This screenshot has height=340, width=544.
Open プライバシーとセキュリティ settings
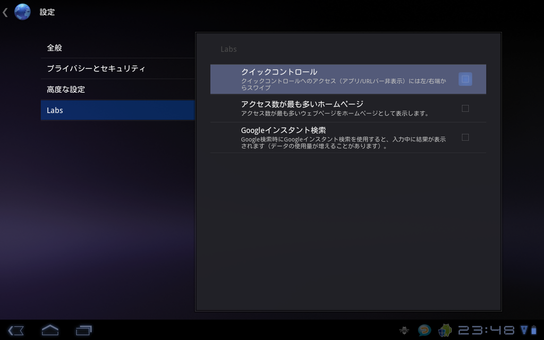click(117, 69)
